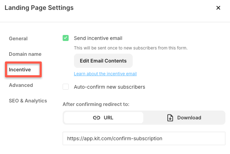
Task: Click the Landing Page Settings title
Action: click(39, 8)
